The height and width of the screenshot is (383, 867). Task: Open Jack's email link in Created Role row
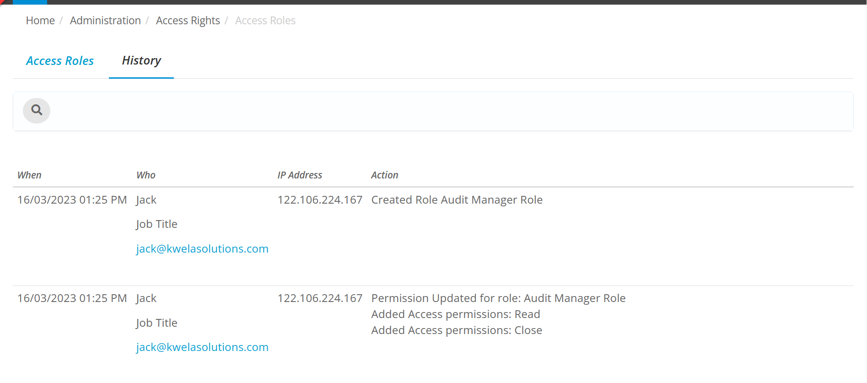(202, 249)
